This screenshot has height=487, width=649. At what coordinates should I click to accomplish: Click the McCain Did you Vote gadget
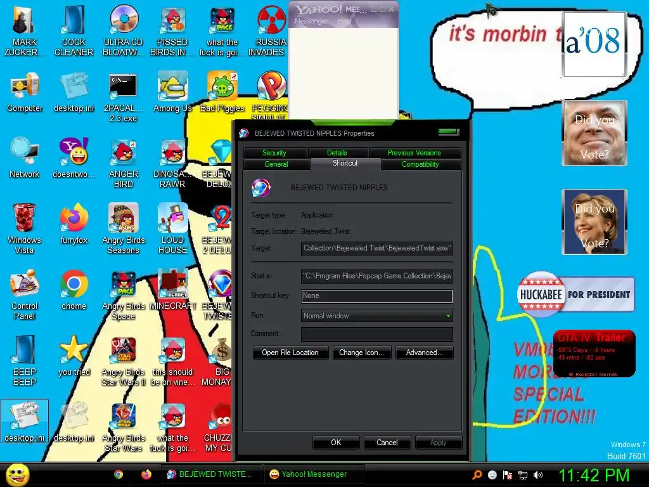pos(594,133)
